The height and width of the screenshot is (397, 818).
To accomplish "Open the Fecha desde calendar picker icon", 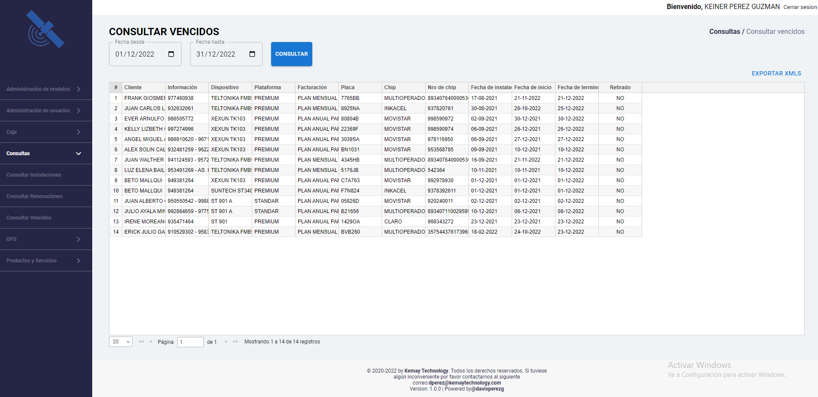I will pyautogui.click(x=171, y=54).
